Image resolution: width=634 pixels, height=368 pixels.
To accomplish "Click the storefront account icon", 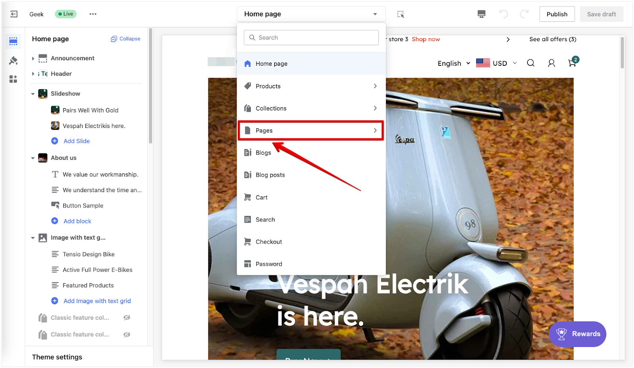I will click(x=551, y=63).
